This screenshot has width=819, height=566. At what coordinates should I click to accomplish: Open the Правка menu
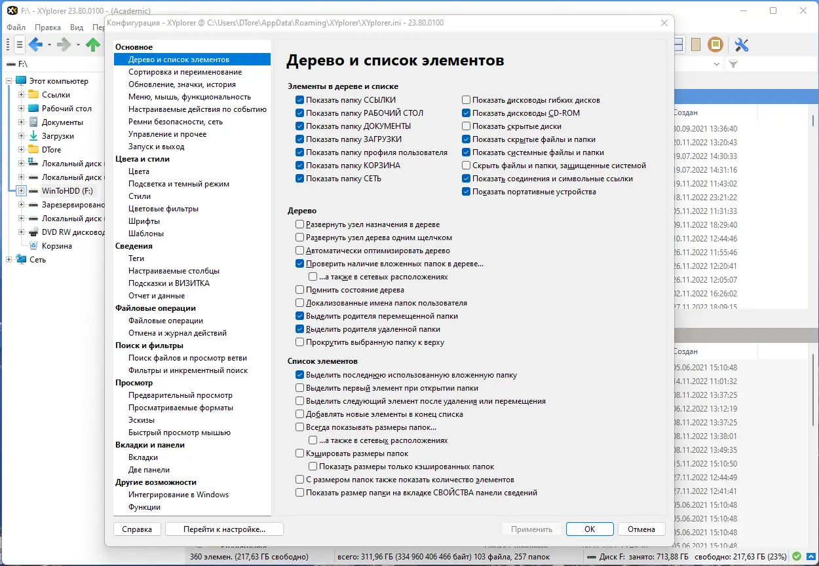tap(48, 27)
